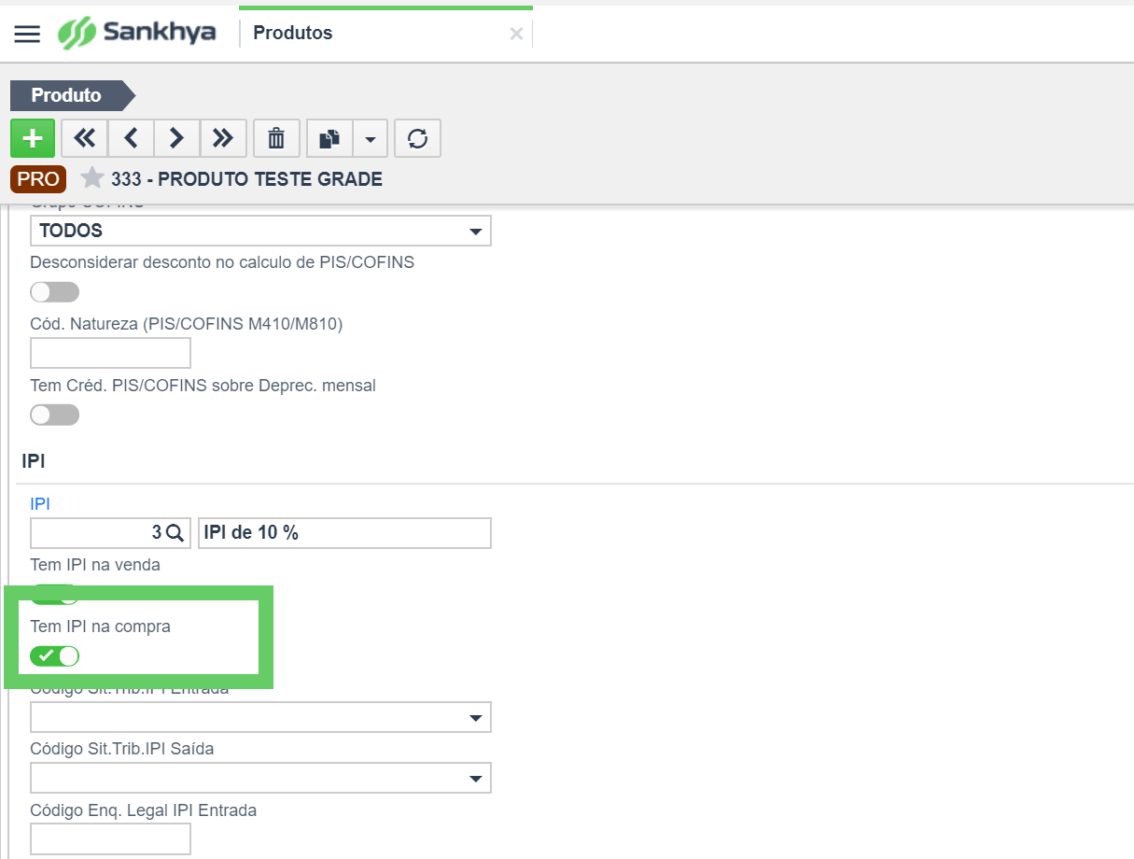This screenshot has width=1134, height=859.
Task: Go to the next record
Action: click(x=176, y=138)
